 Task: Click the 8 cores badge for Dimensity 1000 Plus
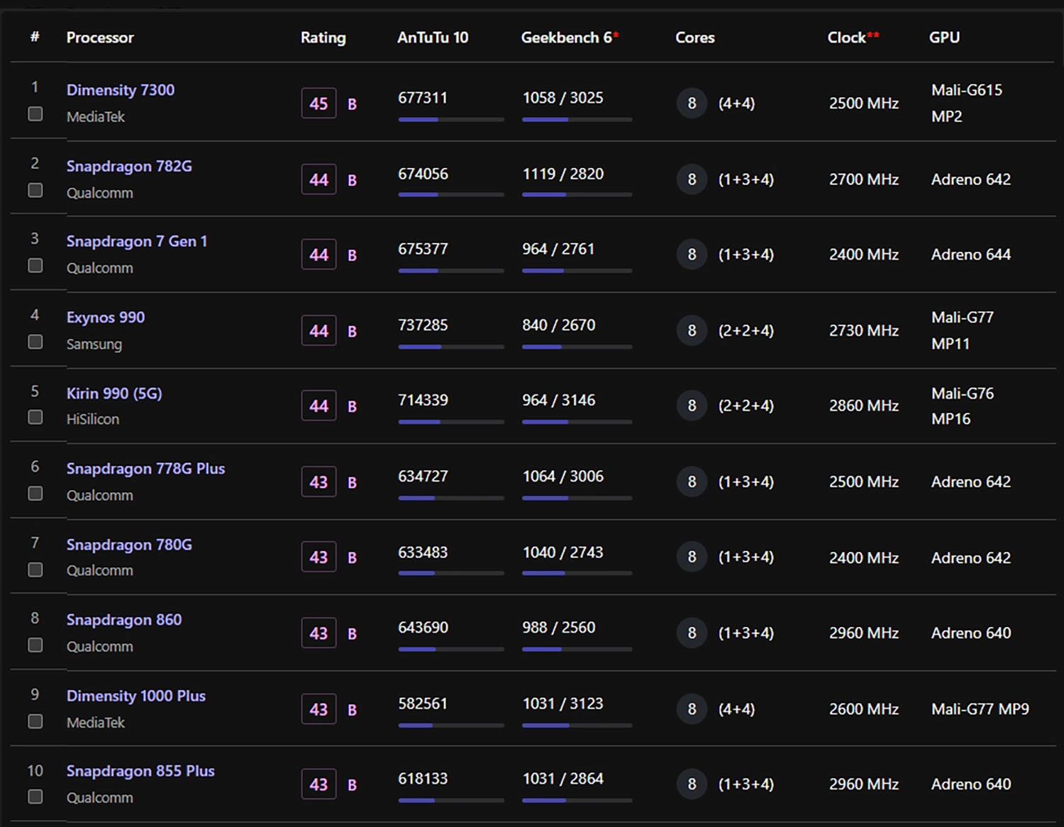click(692, 709)
